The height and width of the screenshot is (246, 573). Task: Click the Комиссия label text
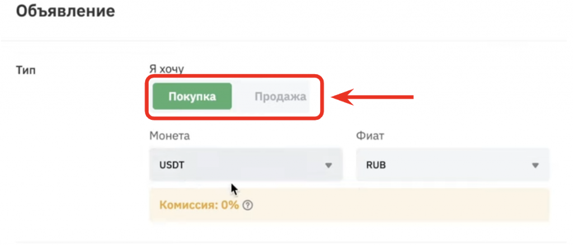point(189,205)
